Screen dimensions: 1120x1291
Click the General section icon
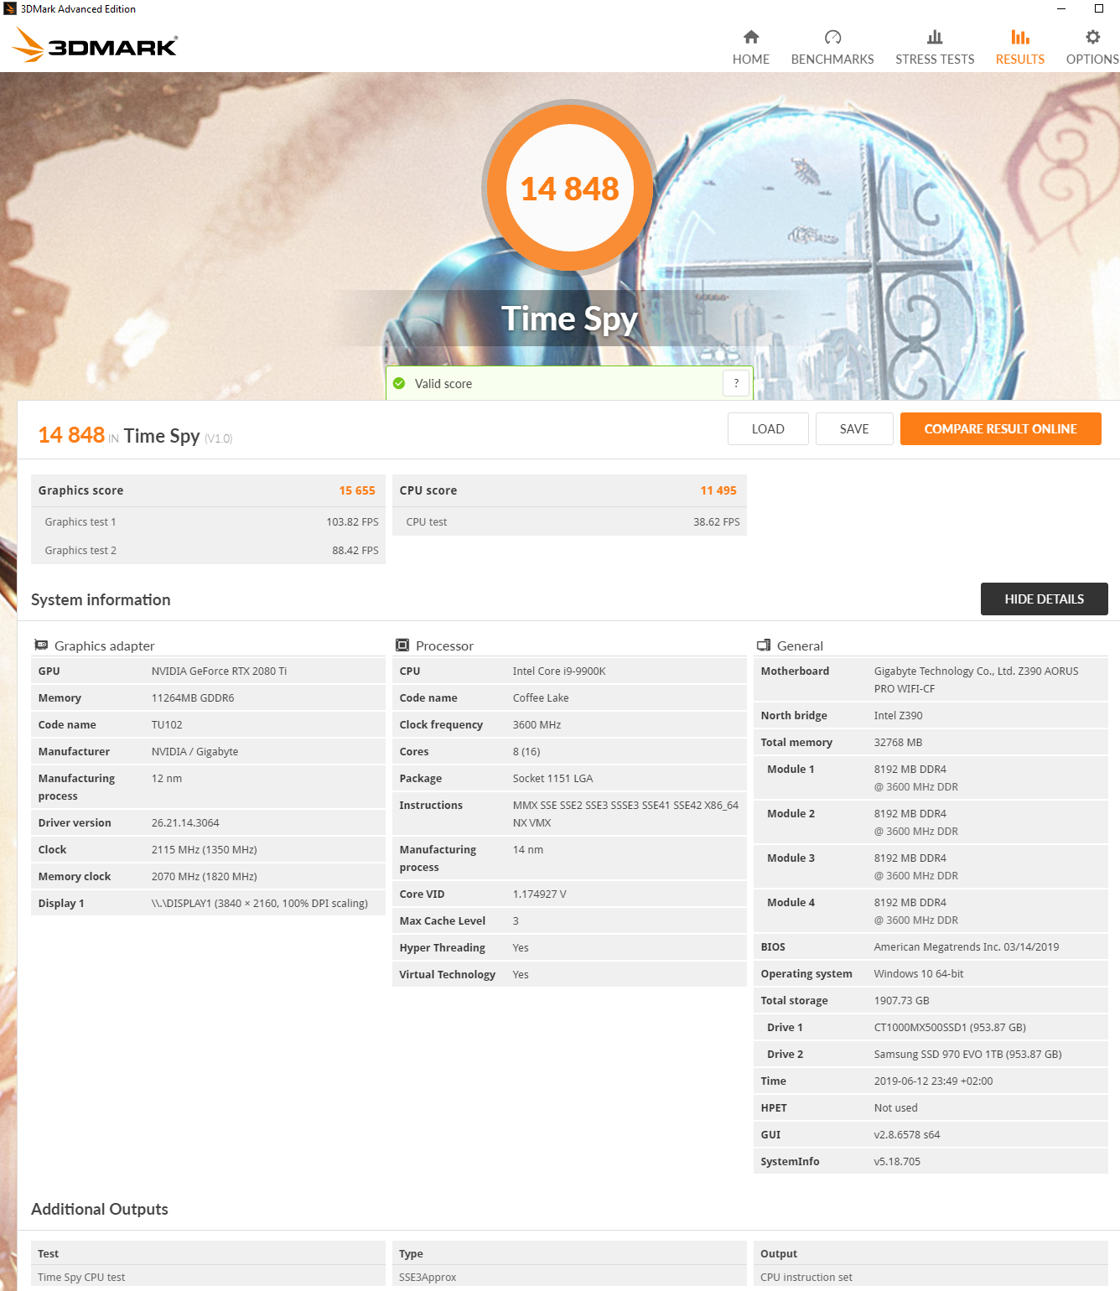pos(764,645)
